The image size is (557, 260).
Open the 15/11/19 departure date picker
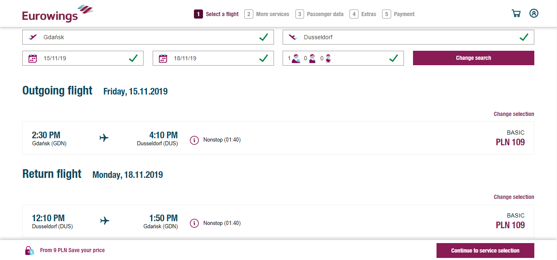pos(83,58)
